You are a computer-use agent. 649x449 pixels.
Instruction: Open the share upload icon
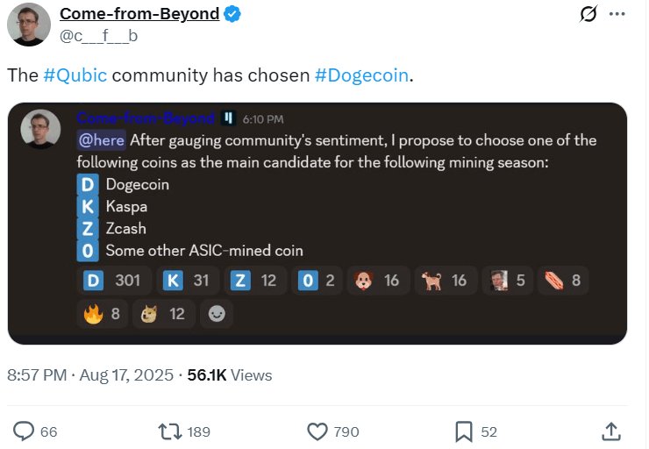(611, 431)
